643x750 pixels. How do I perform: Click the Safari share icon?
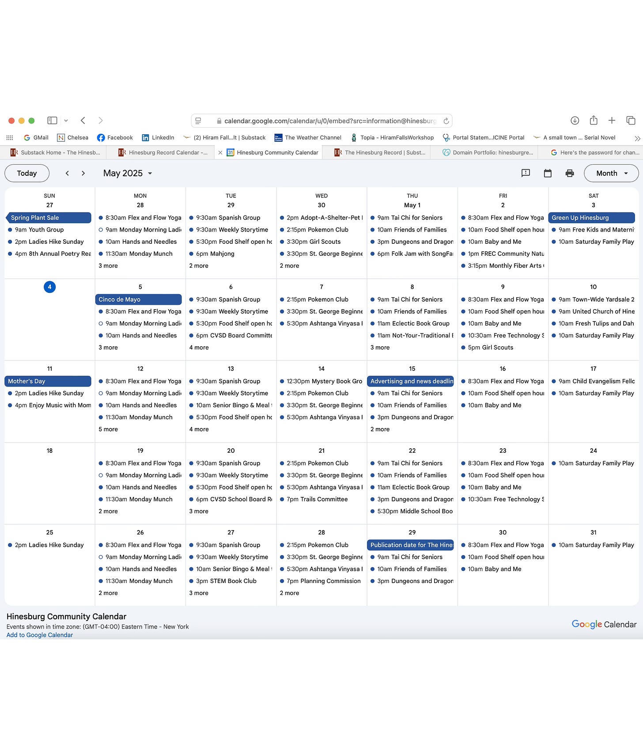594,120
